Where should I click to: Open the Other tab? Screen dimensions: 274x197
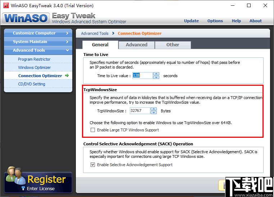click(173, 45)
